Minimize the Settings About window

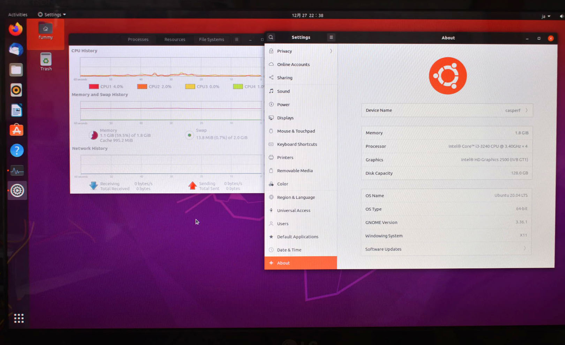(x=527, y=38)
